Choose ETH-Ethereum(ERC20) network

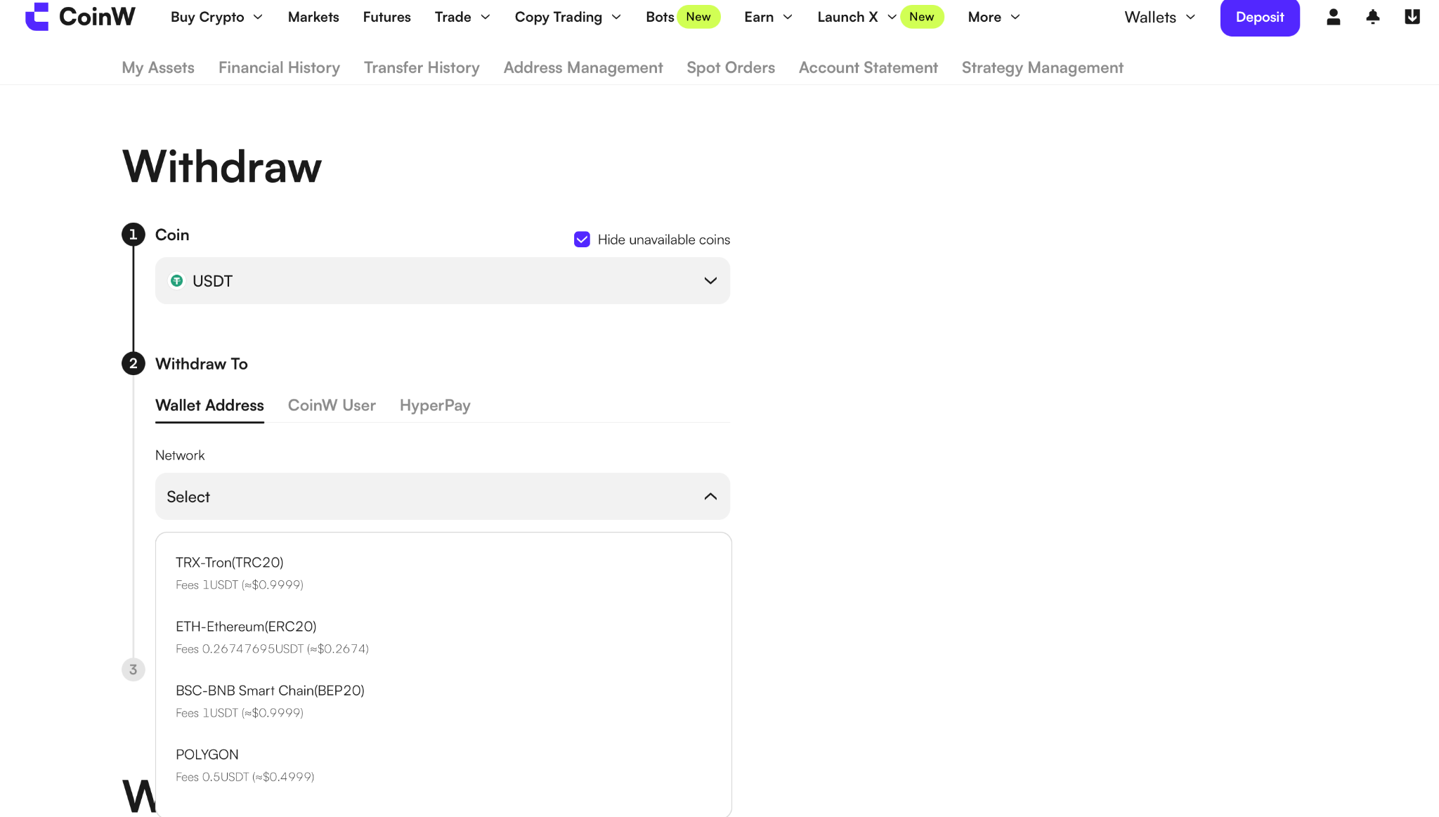pyautogui.click(x=443, y=636)
